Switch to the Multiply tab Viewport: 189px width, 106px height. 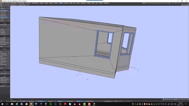tap(56, 3)
